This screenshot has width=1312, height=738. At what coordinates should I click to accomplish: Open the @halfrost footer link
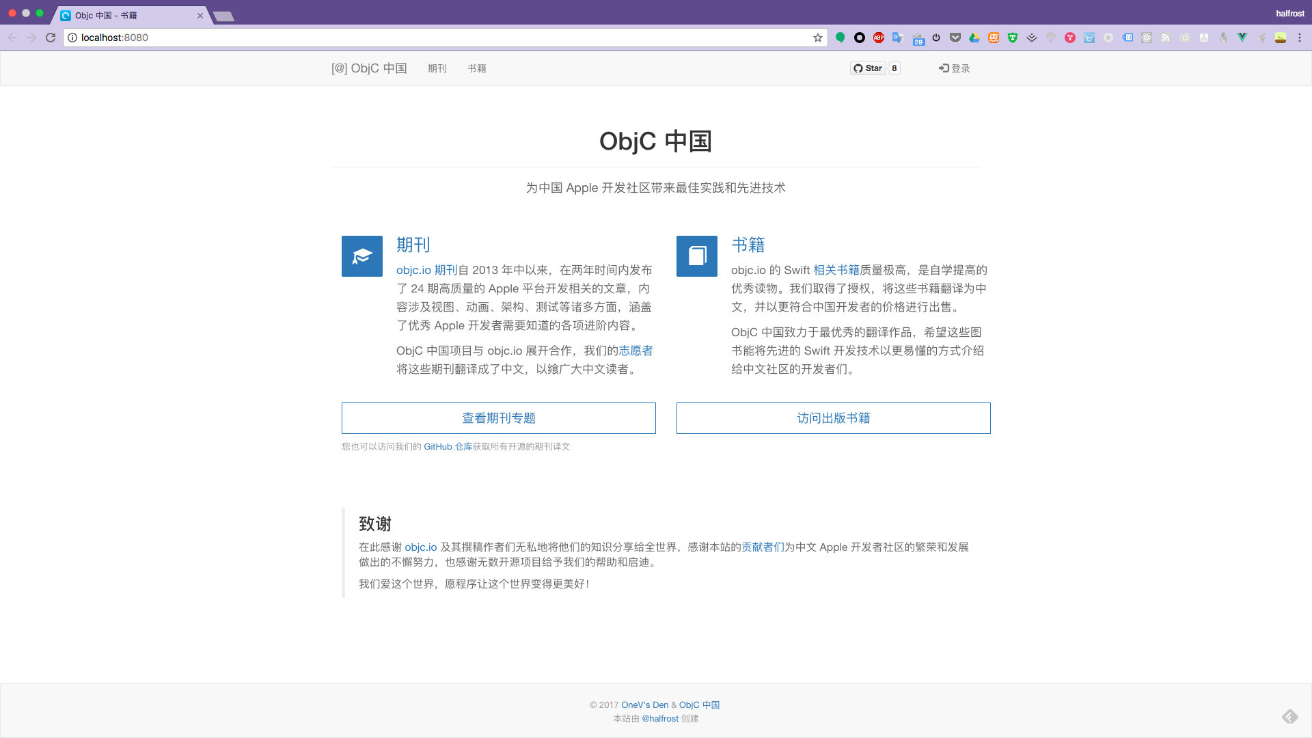660,719
